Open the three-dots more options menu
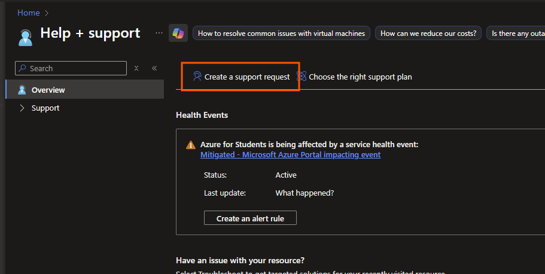This screenshot has height=274, width=545. click(x=159, y=33)
